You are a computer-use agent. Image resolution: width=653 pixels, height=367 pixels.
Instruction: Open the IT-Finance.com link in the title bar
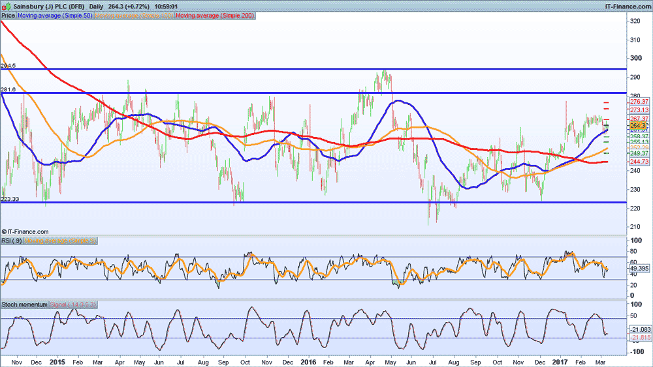click(x=627, y=7)
